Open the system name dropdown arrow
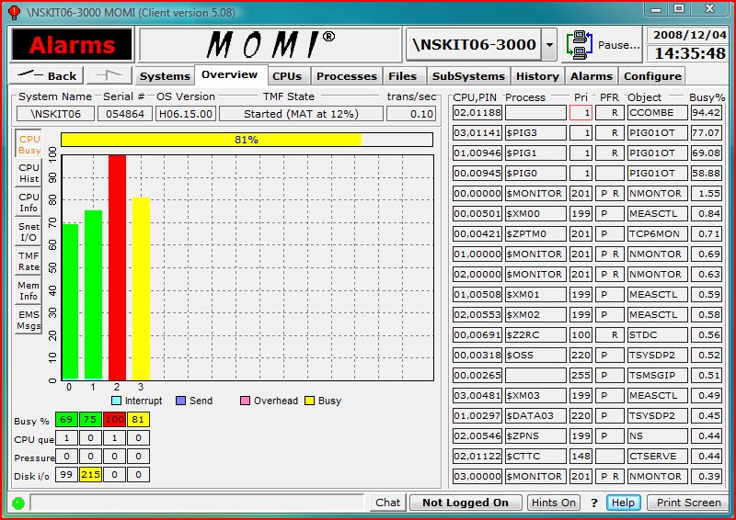This screenshot has height=520, width=736. [x=549, y=45]
